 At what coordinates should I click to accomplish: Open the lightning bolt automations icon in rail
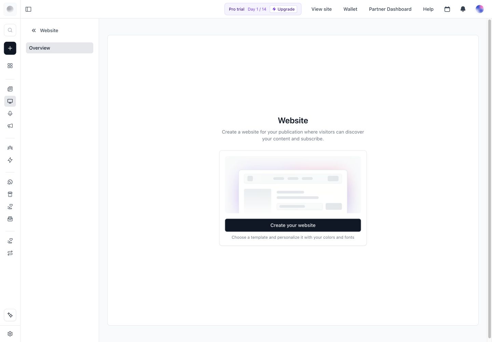10,160
